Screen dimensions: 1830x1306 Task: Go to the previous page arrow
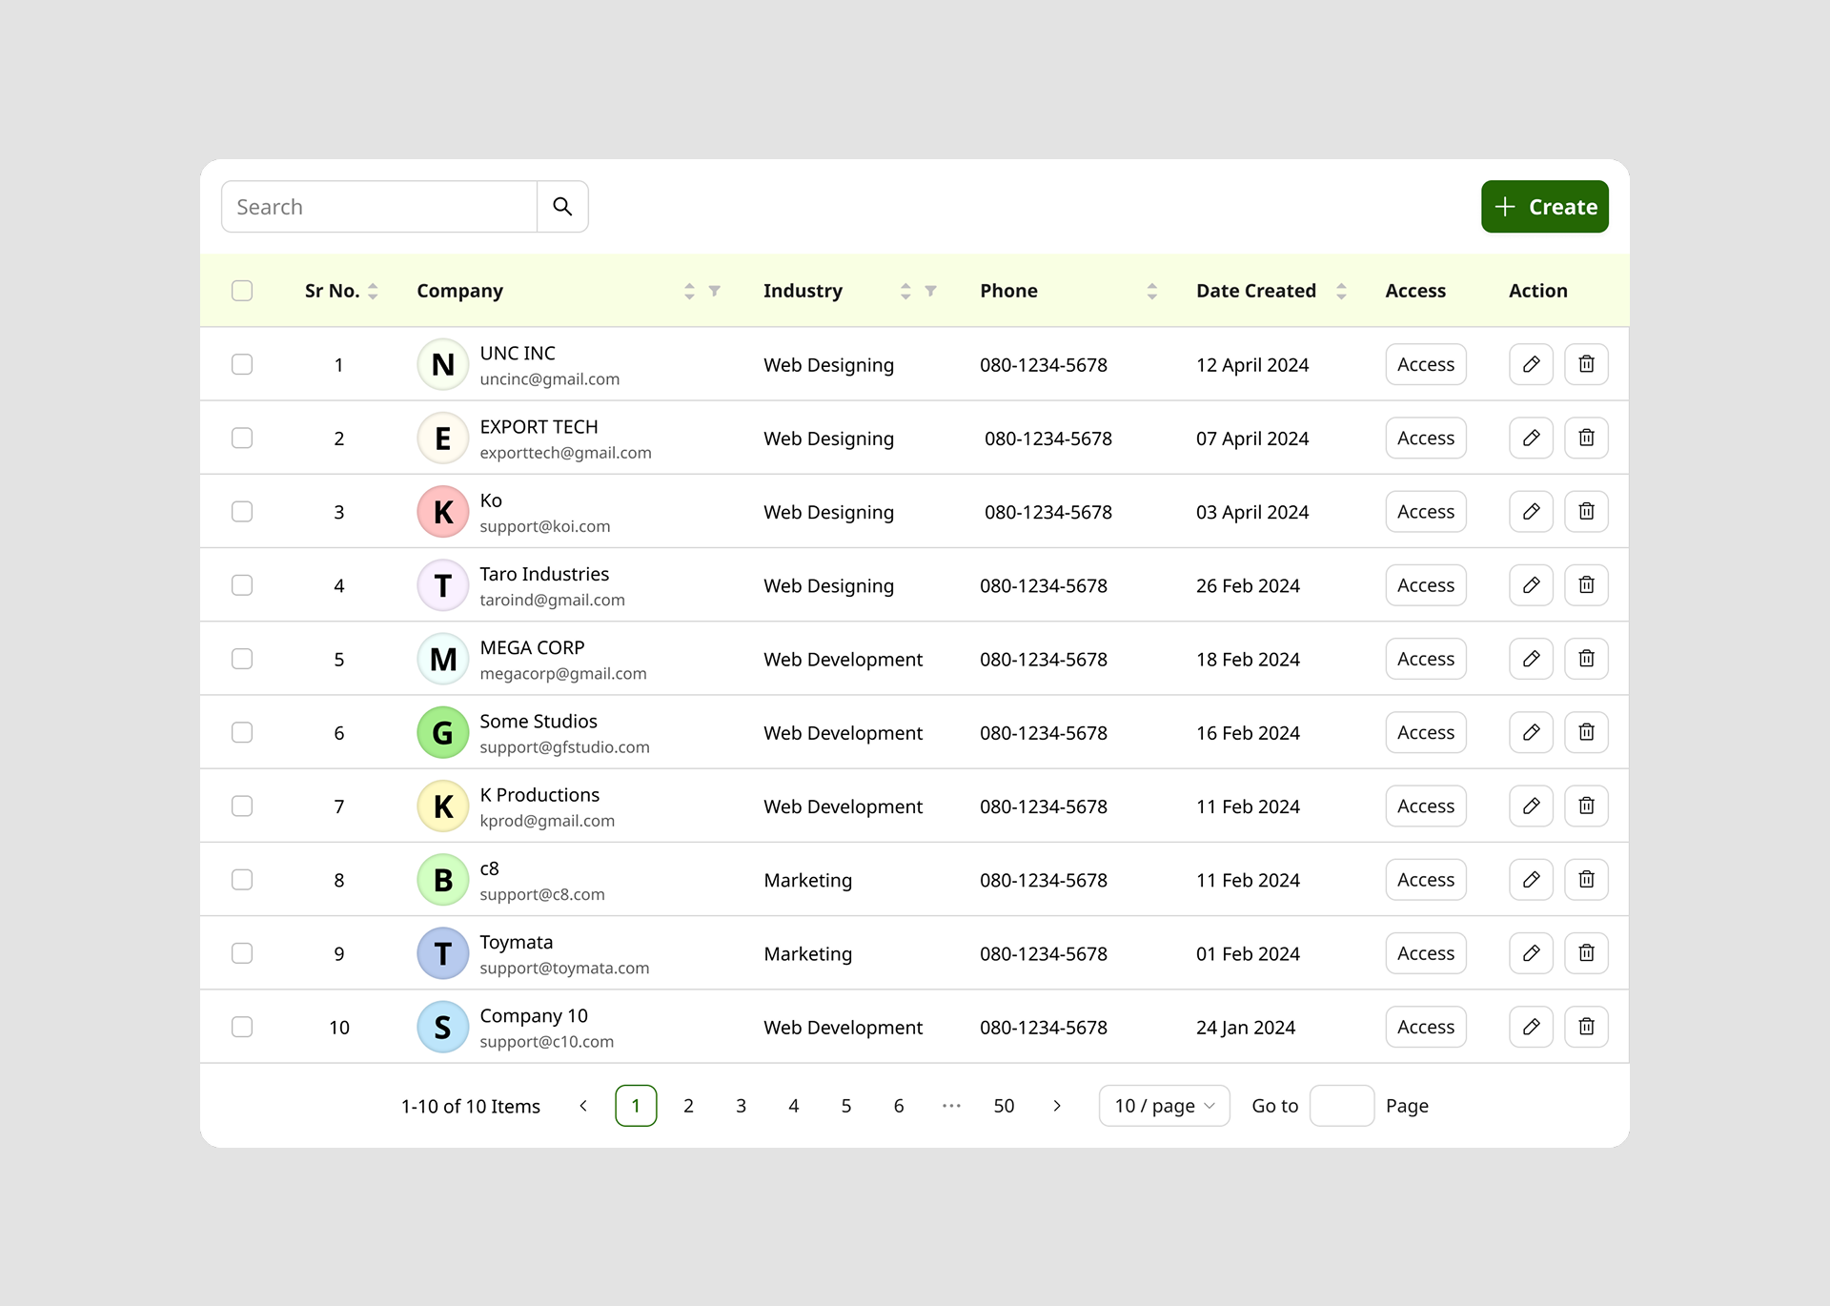(x=583, y=1106)
